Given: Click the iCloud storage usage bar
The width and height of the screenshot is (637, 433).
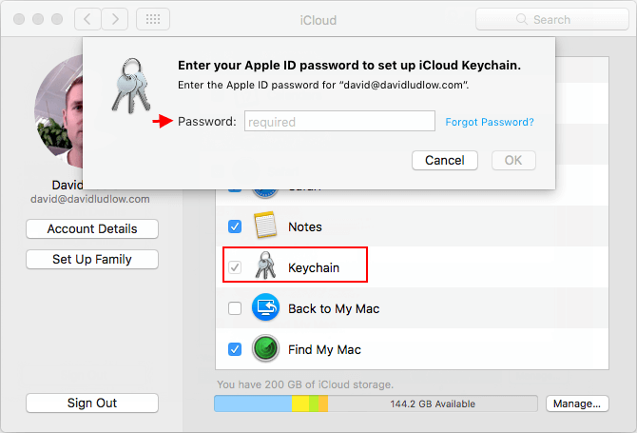Looking at the screenshot, I should click(376, 403).
